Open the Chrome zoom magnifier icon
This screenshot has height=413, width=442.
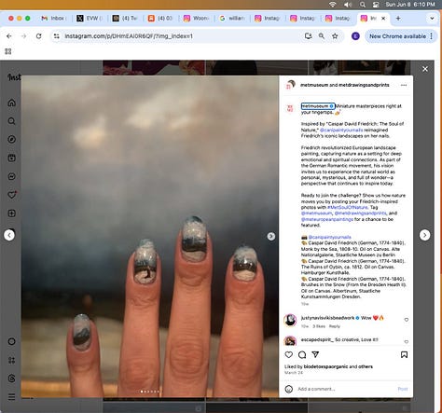click(322, 36)
